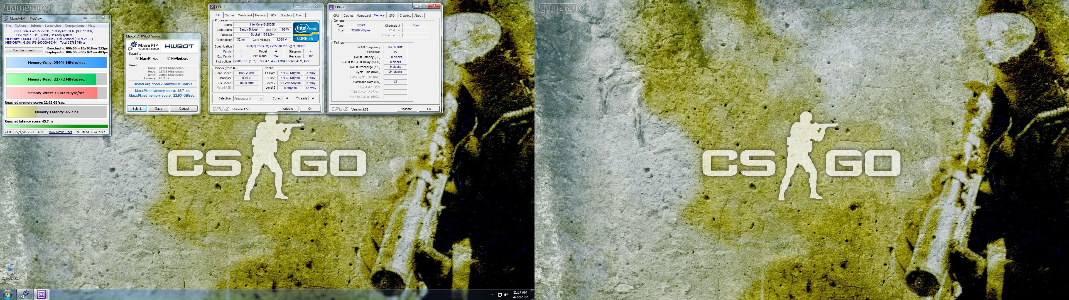Click the blue Memory-Copy result bar

pos(57,62)
